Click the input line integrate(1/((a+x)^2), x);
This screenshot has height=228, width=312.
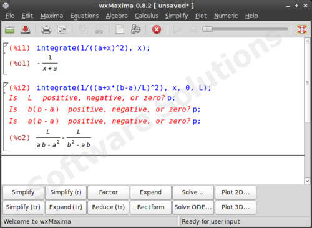[x=93, y=48]
